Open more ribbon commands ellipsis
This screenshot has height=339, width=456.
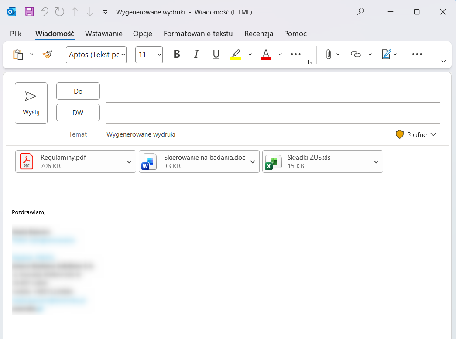tap(417, 54)
